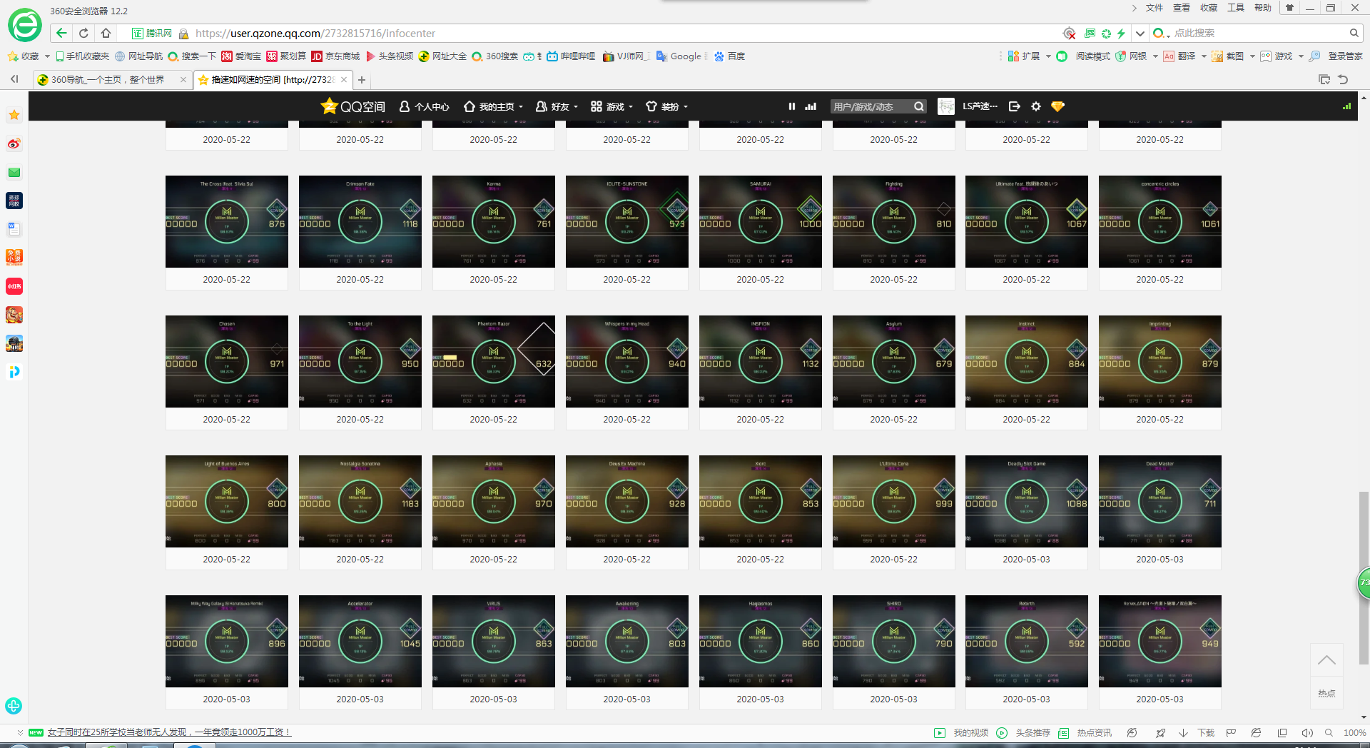The width and height of the screenshot is (1370, 748).
Task: Open the 小红书 sidebar icon
Action: tap(14, 286)
